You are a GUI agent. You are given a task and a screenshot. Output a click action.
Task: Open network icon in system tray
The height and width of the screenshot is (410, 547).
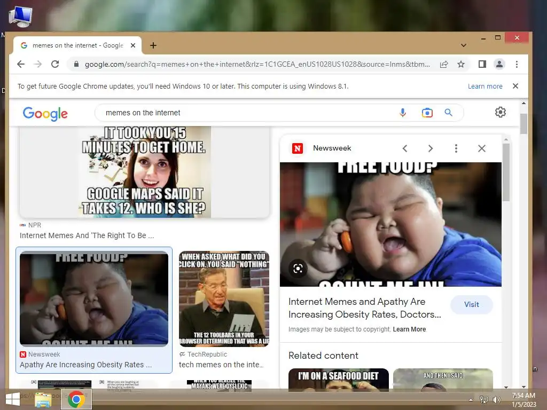pyautogui.click(x=483, y=399)
